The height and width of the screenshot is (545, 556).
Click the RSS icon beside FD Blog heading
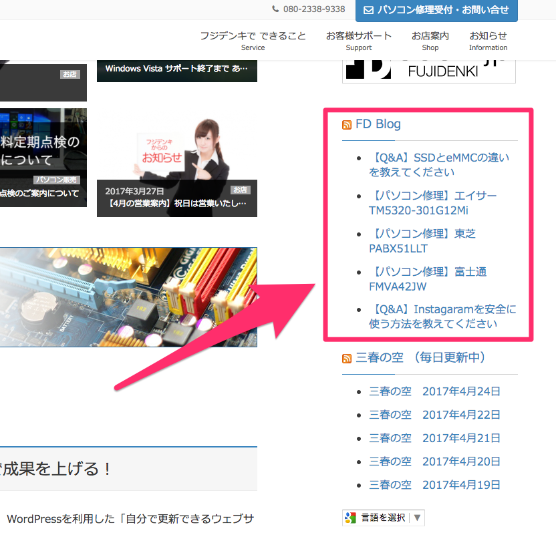[347, 125]
